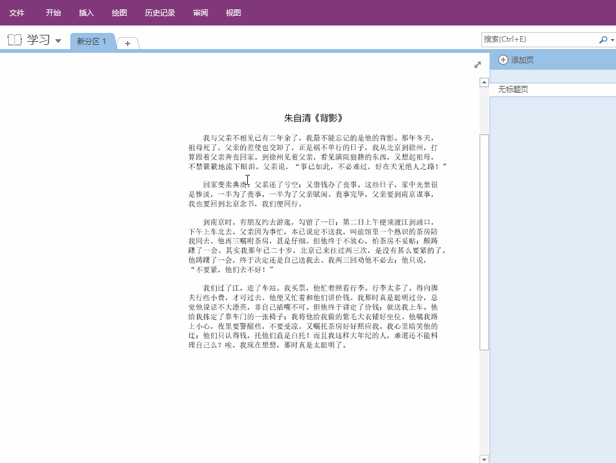This screenshot has height=463, width=616.
Task: Click the plus circle icon beside 添加页
Action: (x=503, y=60)
